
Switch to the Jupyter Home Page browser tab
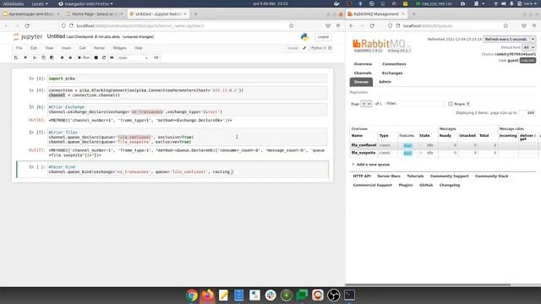(x=94, y=14)
